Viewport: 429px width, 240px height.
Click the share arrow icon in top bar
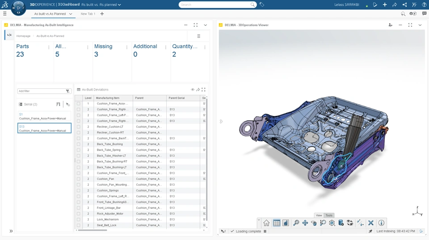point(395,4)
